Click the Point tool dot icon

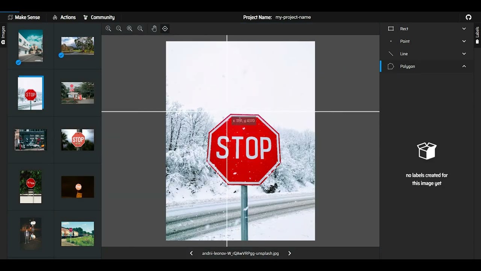[391, 41]
